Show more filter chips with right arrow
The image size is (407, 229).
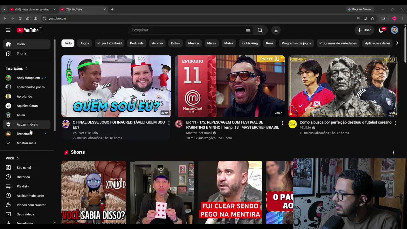397,43
